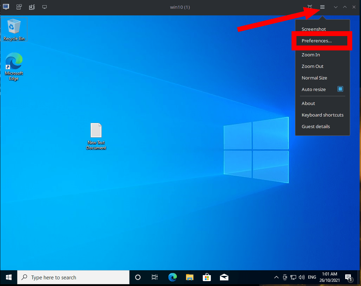Open the Microsoft Store taskbar icon
The height and width of the screenshot is (286, 361).
[207, 277]
